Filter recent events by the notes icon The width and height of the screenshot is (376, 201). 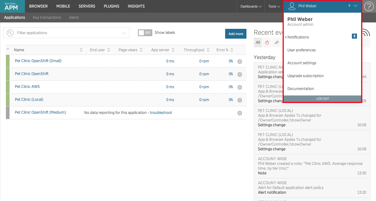pyautogui.click(x=276, y=43)
